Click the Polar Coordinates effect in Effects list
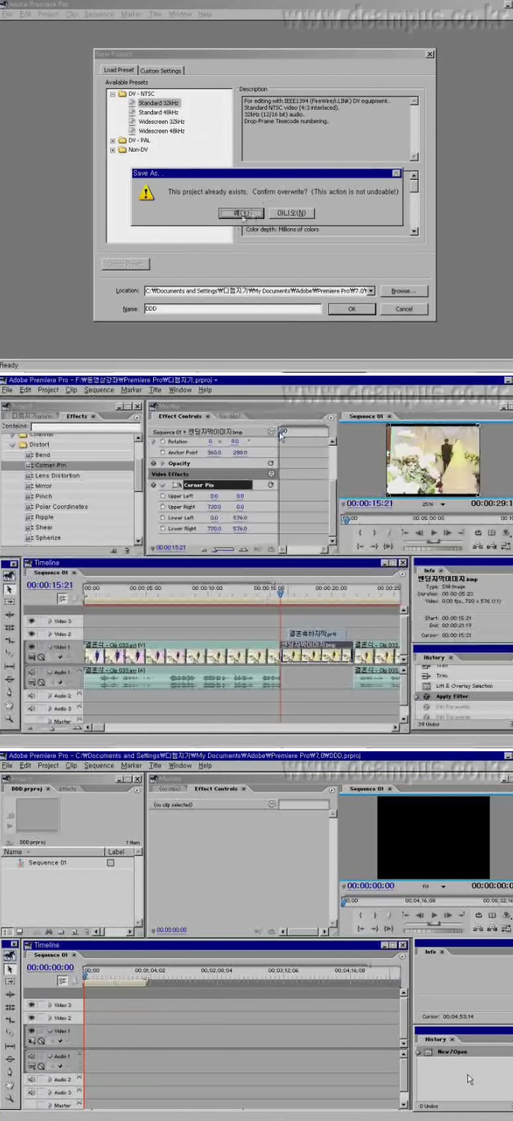This screenshot has height=1121, width=513. [60, 507]
